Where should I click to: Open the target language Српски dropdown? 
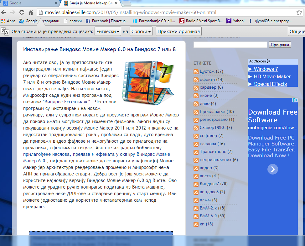tap(141, 32)
